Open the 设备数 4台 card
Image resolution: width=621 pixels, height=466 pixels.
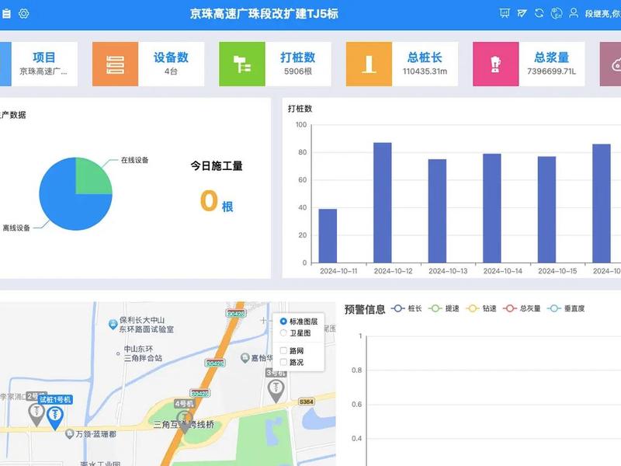click(x=148, y=64)
